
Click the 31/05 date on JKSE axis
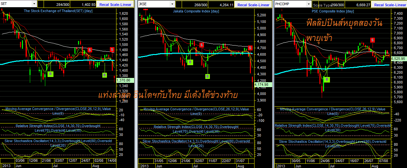tap(158, 161)
